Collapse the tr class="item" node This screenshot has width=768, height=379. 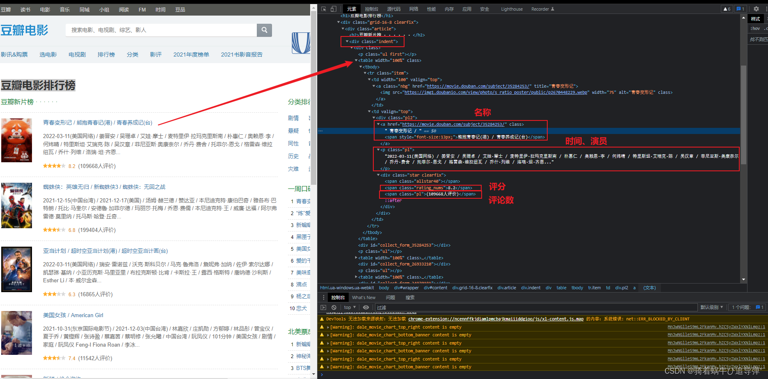(365, 73)
